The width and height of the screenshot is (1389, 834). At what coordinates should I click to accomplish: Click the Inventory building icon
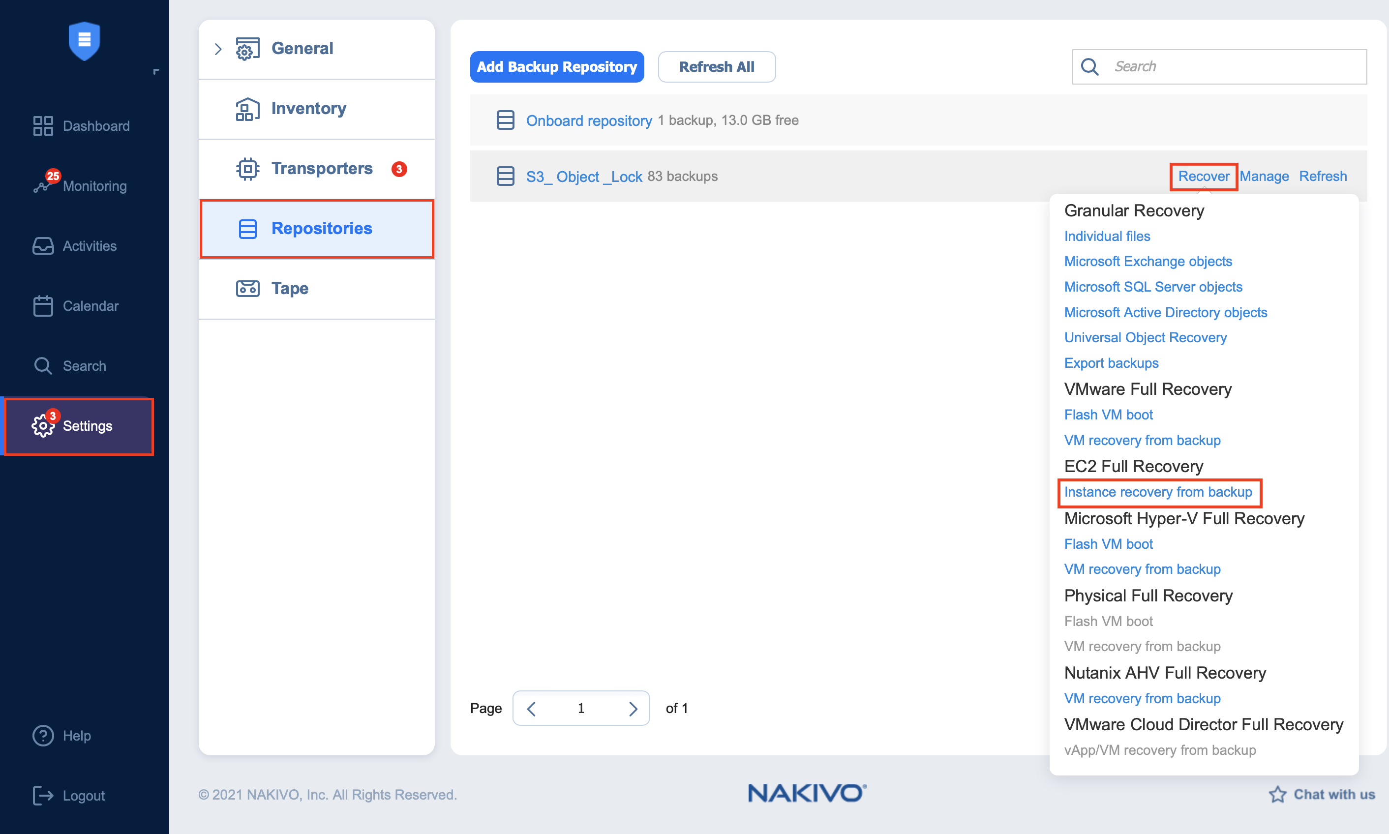point(247,109)
